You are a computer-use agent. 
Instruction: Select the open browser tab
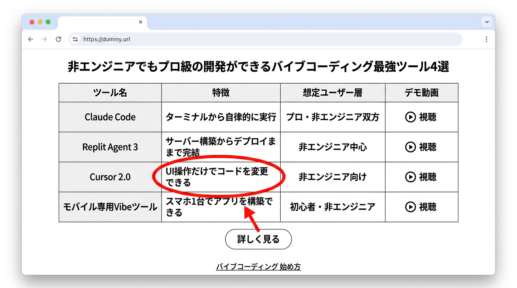(98, 22)
